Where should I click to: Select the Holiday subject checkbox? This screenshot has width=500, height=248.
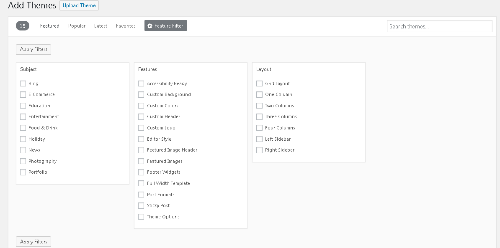click(23, 139)
